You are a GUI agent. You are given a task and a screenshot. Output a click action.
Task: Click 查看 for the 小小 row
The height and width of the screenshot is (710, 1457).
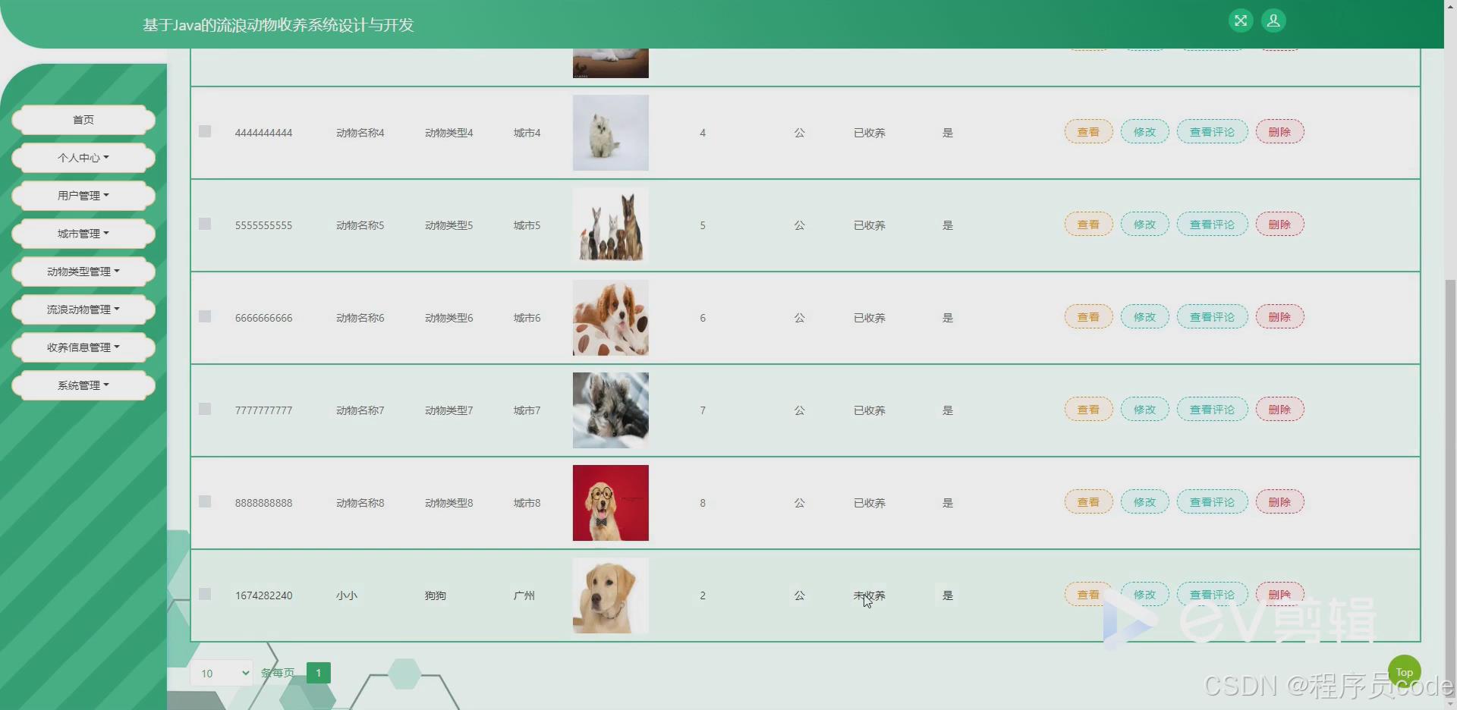(x=1088, y=595)
